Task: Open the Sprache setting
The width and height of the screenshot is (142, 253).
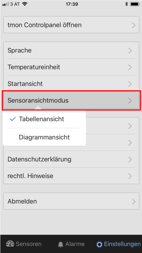Action: [x=71, y=50]
